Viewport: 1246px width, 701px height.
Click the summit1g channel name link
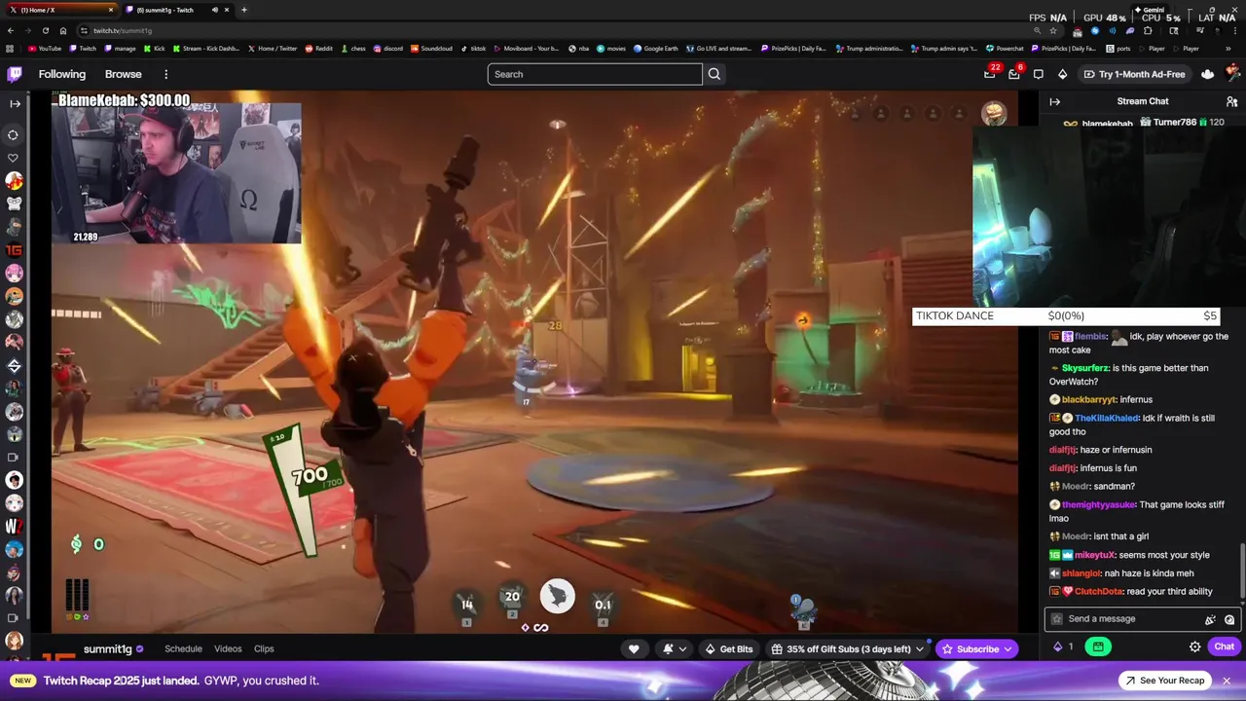[x=107, y=649]
